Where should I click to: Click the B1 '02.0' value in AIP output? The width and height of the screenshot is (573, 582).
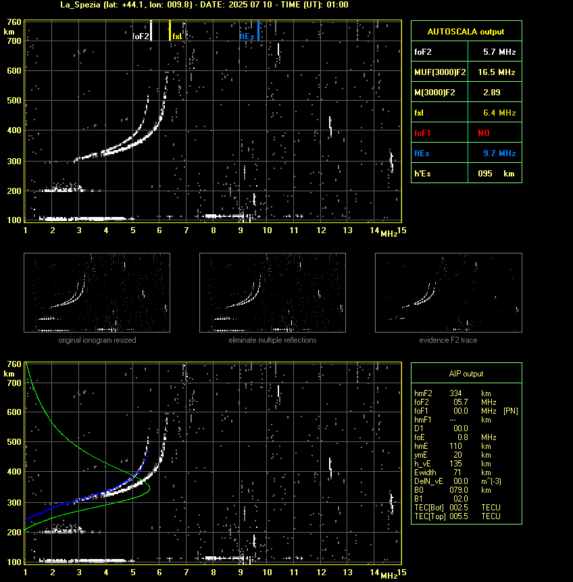[461, 499]
